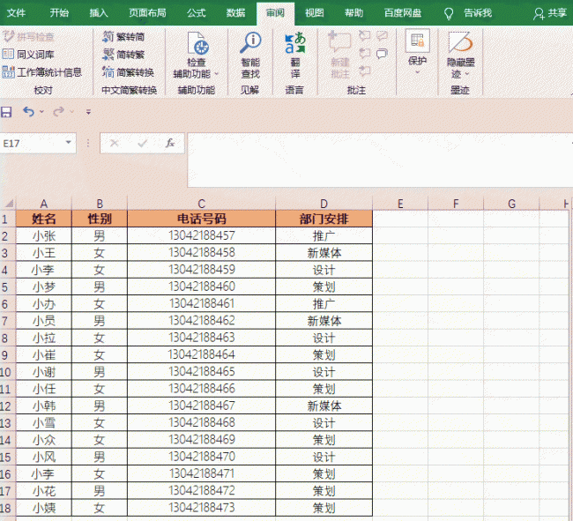Switch to the 帮助 ribbon tab

click(x=353, y=13)
